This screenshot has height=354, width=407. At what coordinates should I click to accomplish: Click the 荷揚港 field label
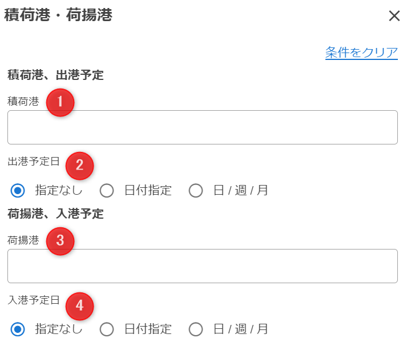(x=23, y=240)
